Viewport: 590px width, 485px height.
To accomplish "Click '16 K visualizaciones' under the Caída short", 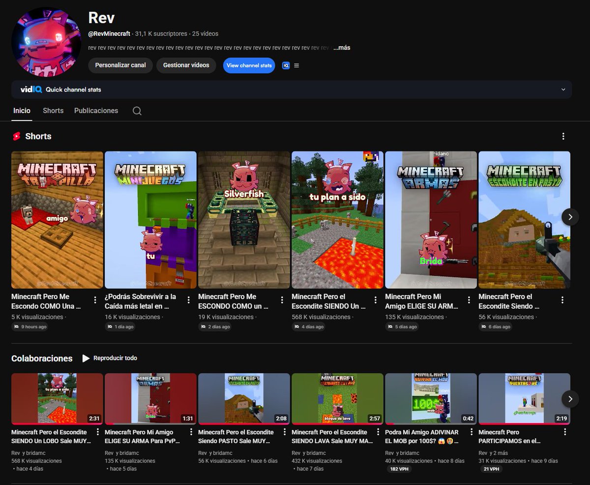I will pyautogui.click(x=132, y=317).
